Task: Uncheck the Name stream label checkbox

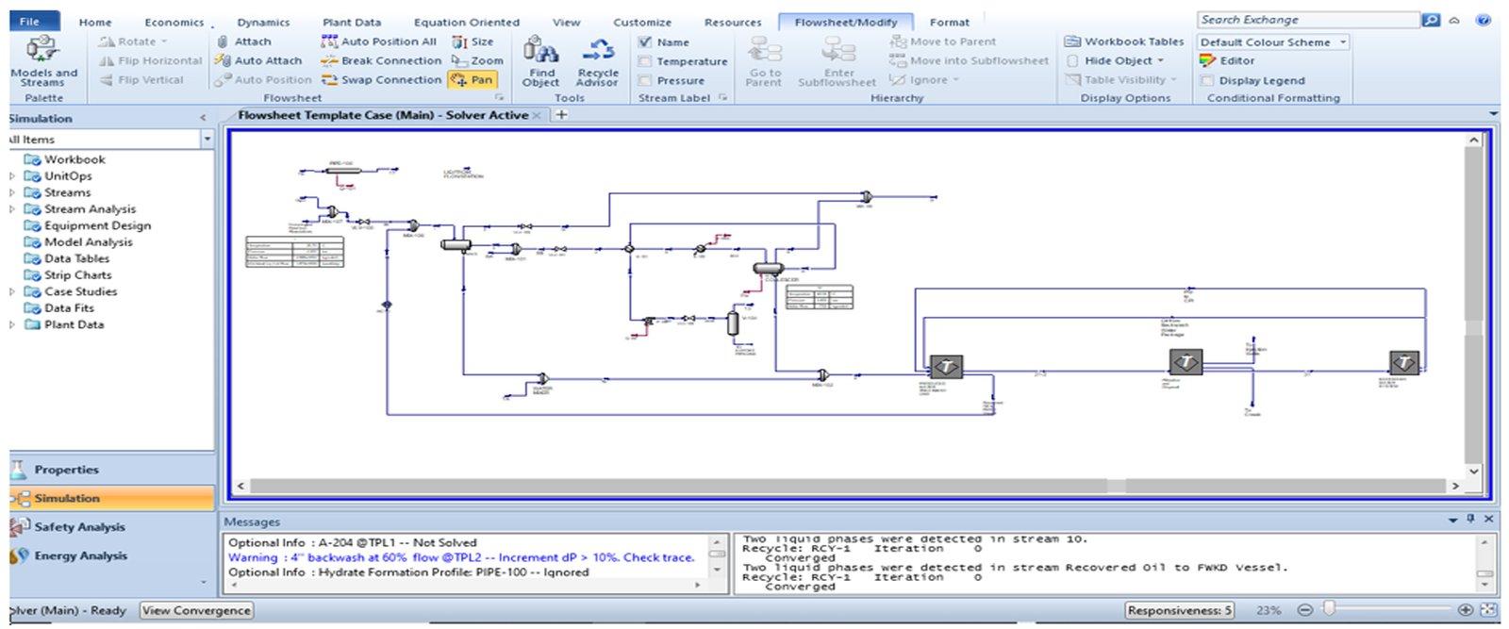Action: 645,42
